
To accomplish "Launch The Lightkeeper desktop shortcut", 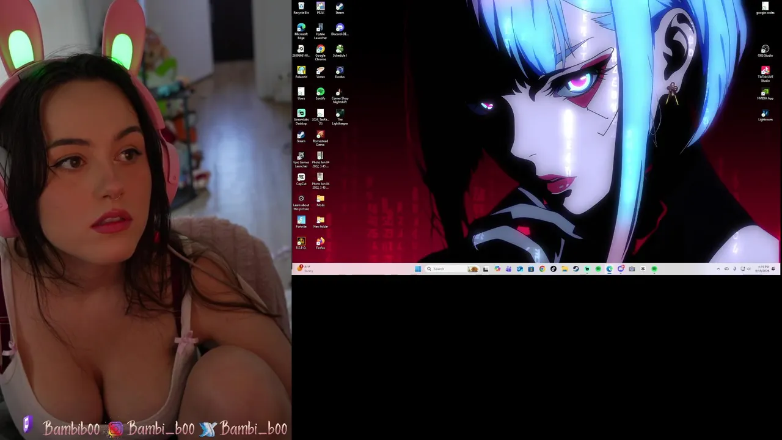I will tap(340, 117).
